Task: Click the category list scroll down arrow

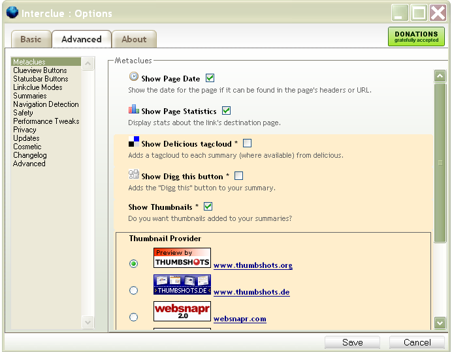Action: point(88,322)
